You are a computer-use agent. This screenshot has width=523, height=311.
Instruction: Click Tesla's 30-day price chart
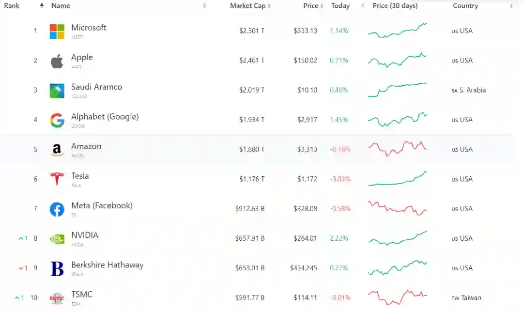(397, 179)
